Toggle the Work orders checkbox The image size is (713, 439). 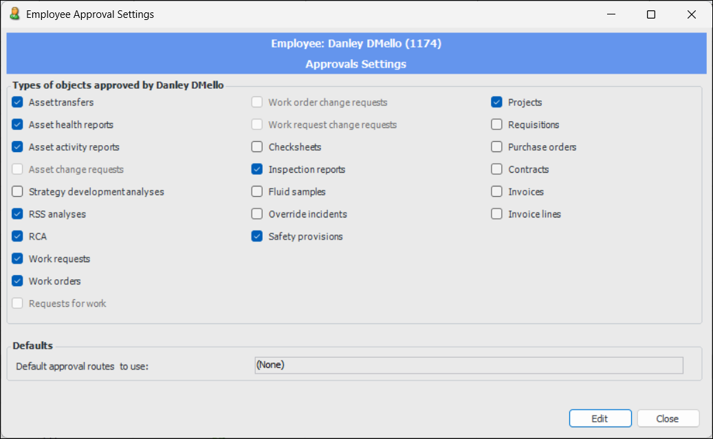click(x=18, y=281)
